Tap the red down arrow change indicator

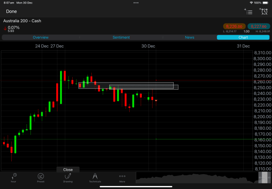[5, 28]
